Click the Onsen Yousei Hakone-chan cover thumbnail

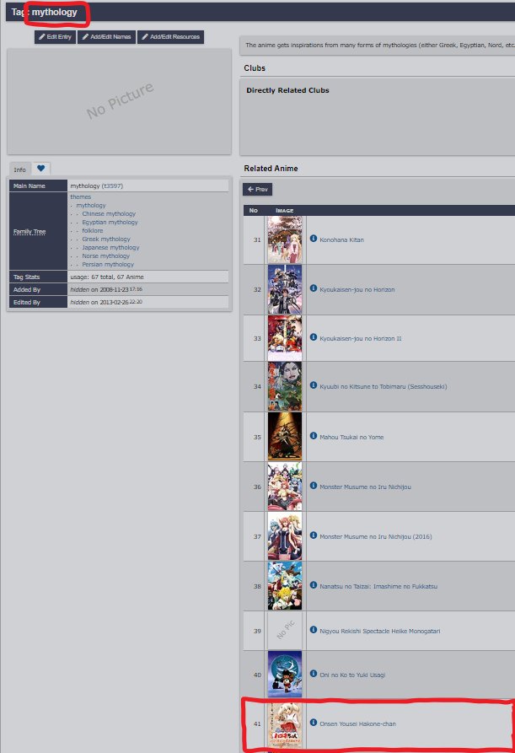coord(285,724)
